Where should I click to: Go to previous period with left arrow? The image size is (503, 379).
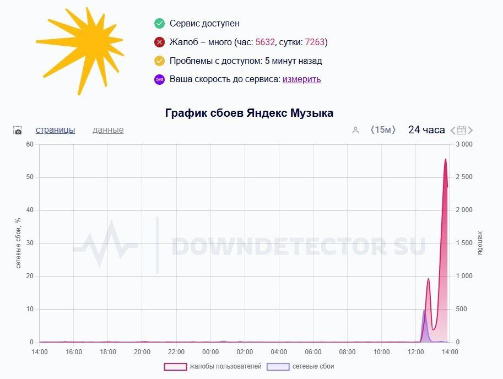pyautogui.click(x=453, y=131)
